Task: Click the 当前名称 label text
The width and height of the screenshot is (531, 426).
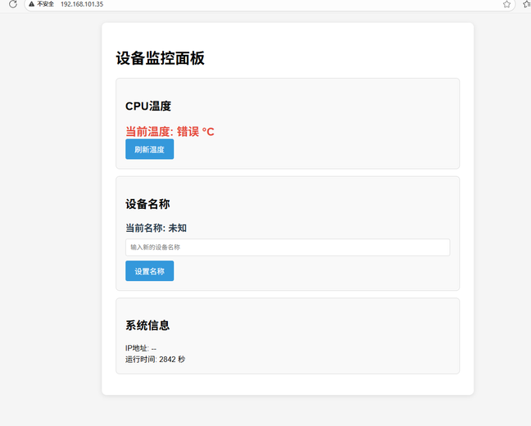Action: (x=145, y=228)
